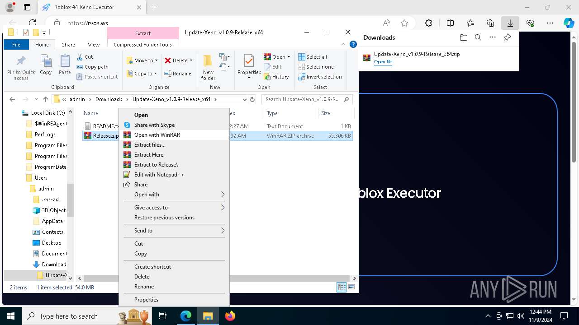Switch to details view icon
The height and width of the screenshot is (325, 579).
coord(342,287)
